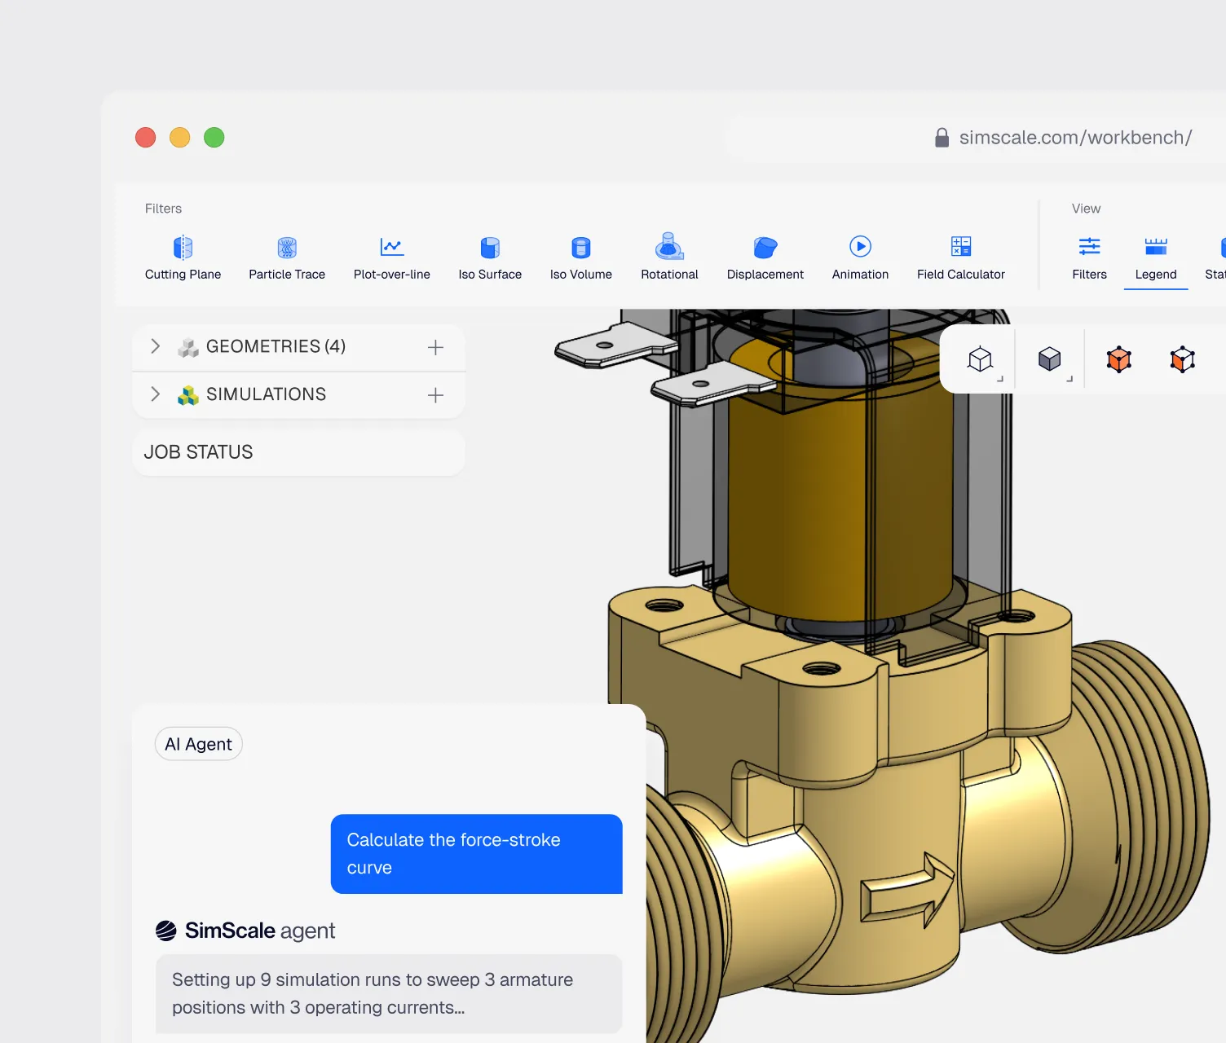Click the SIMULATIONS label
Screen dimensions: 1226x1043
(266, 394)
